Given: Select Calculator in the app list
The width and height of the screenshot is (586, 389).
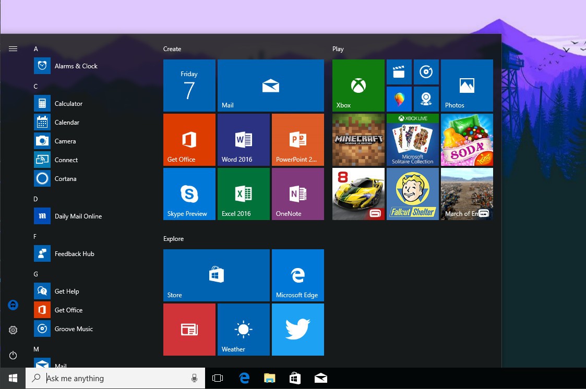Looking at the screenshot, I should point(68,104).
